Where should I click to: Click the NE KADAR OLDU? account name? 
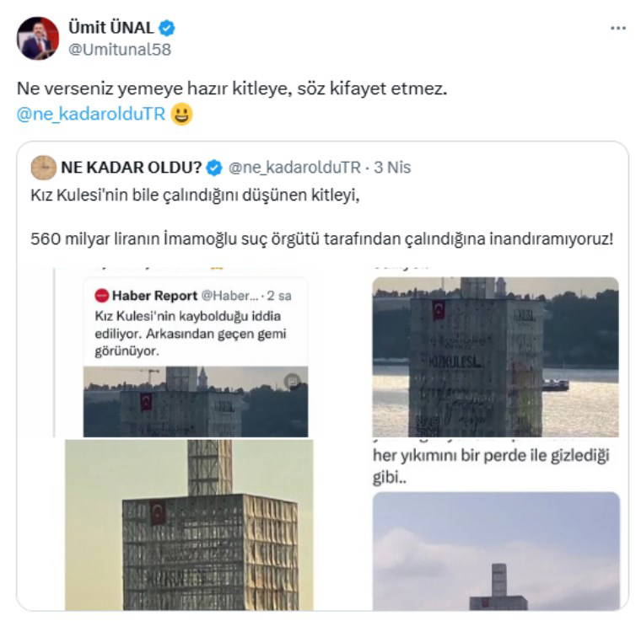pos(131,168)
